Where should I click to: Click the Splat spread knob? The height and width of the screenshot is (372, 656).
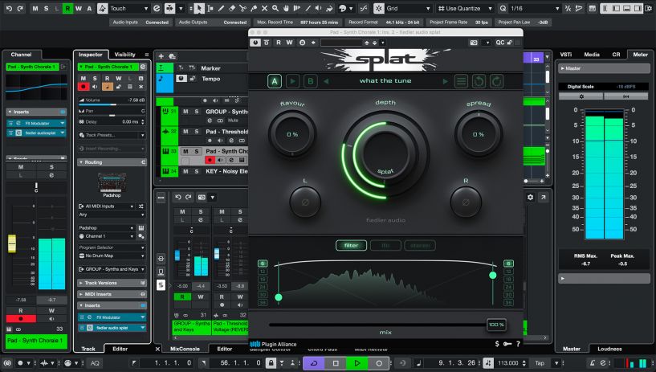click(479, 134)
